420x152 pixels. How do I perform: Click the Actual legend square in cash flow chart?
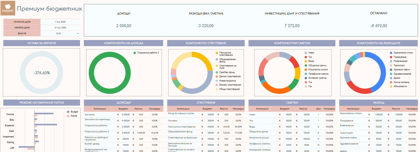pos(68,116)
